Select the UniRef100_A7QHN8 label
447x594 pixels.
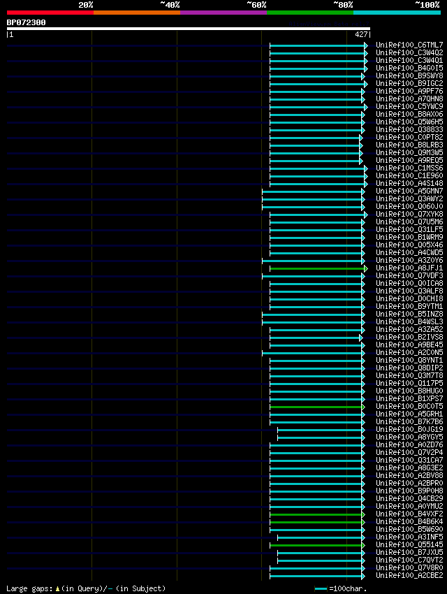tap(409, 99)
